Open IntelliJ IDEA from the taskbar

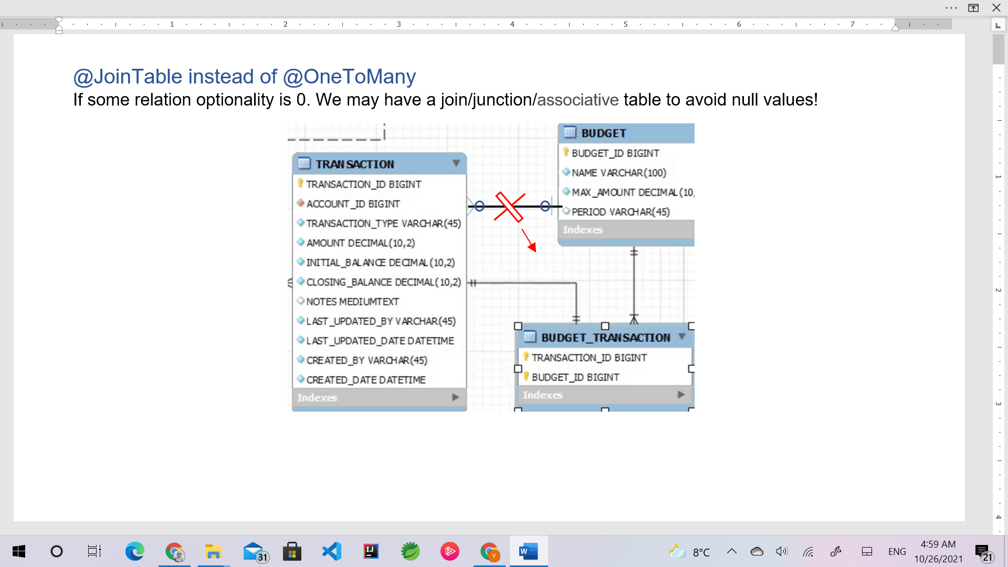pos(371,551)
